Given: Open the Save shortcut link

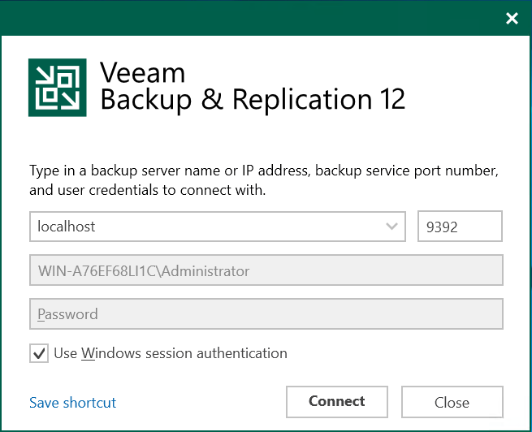Looking at the screenshot, I should (72, 403).
